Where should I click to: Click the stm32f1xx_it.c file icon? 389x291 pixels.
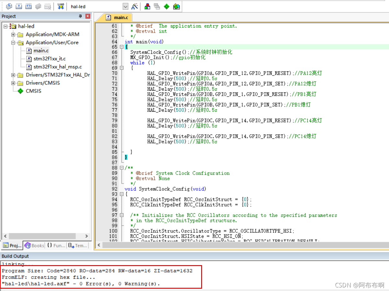click(x=29, y=59)
